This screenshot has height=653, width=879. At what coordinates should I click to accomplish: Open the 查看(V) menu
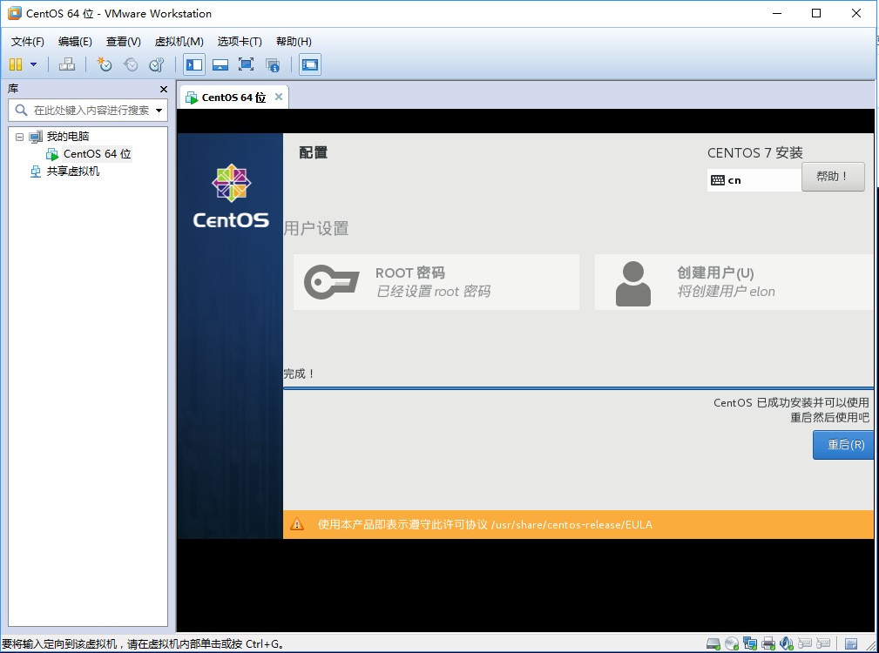point(124,42)
